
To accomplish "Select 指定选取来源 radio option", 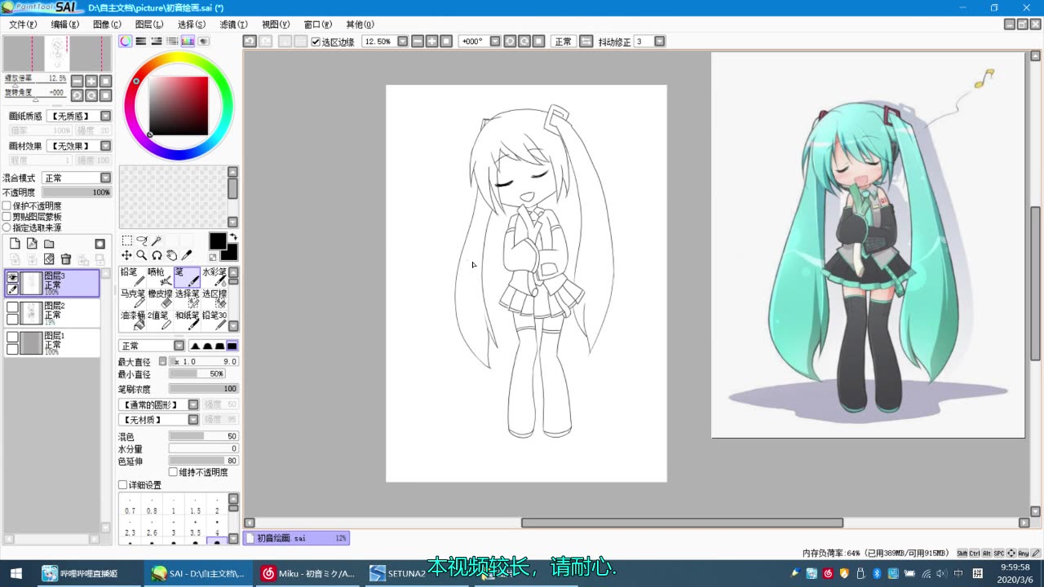I will [x=7, y=227].
